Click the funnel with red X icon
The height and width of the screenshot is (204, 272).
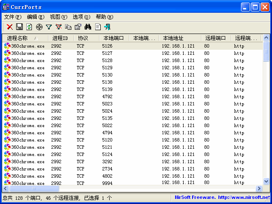[x=59, y=27]
